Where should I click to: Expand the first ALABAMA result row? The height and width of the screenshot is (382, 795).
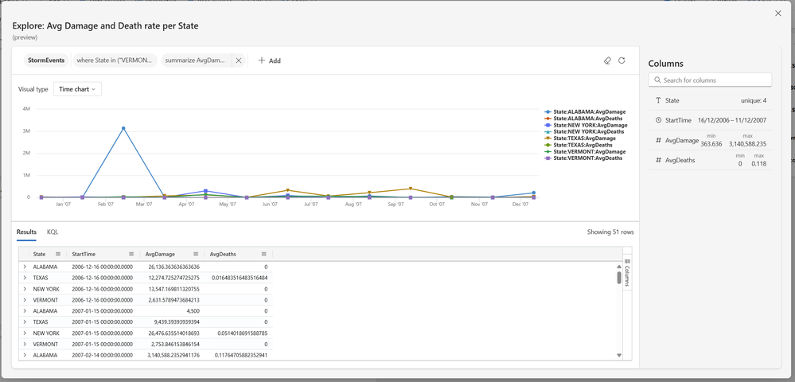25,267
